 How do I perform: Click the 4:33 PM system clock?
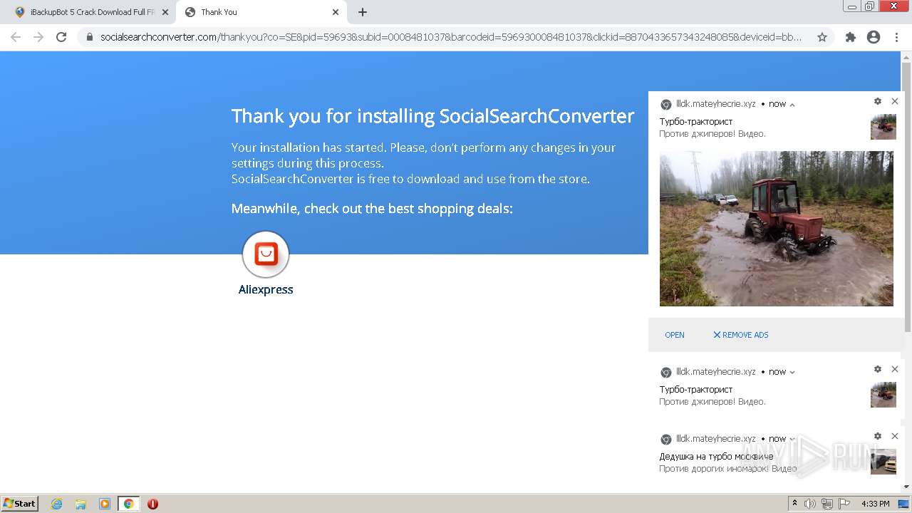click(x=875, y=504)
